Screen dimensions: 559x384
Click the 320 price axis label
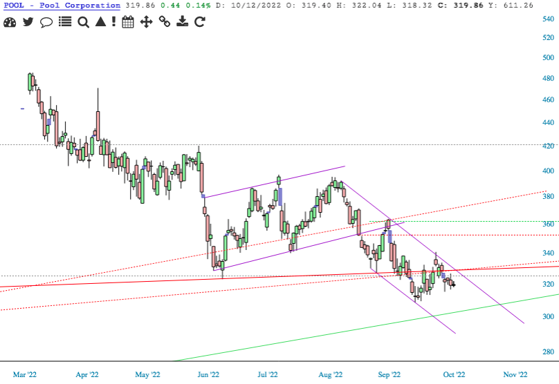(548, 284)
